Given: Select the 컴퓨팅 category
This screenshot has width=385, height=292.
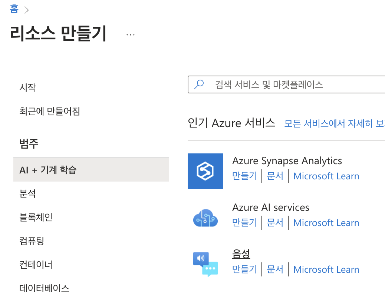Looking at the screenshot, I should point(32,241).
